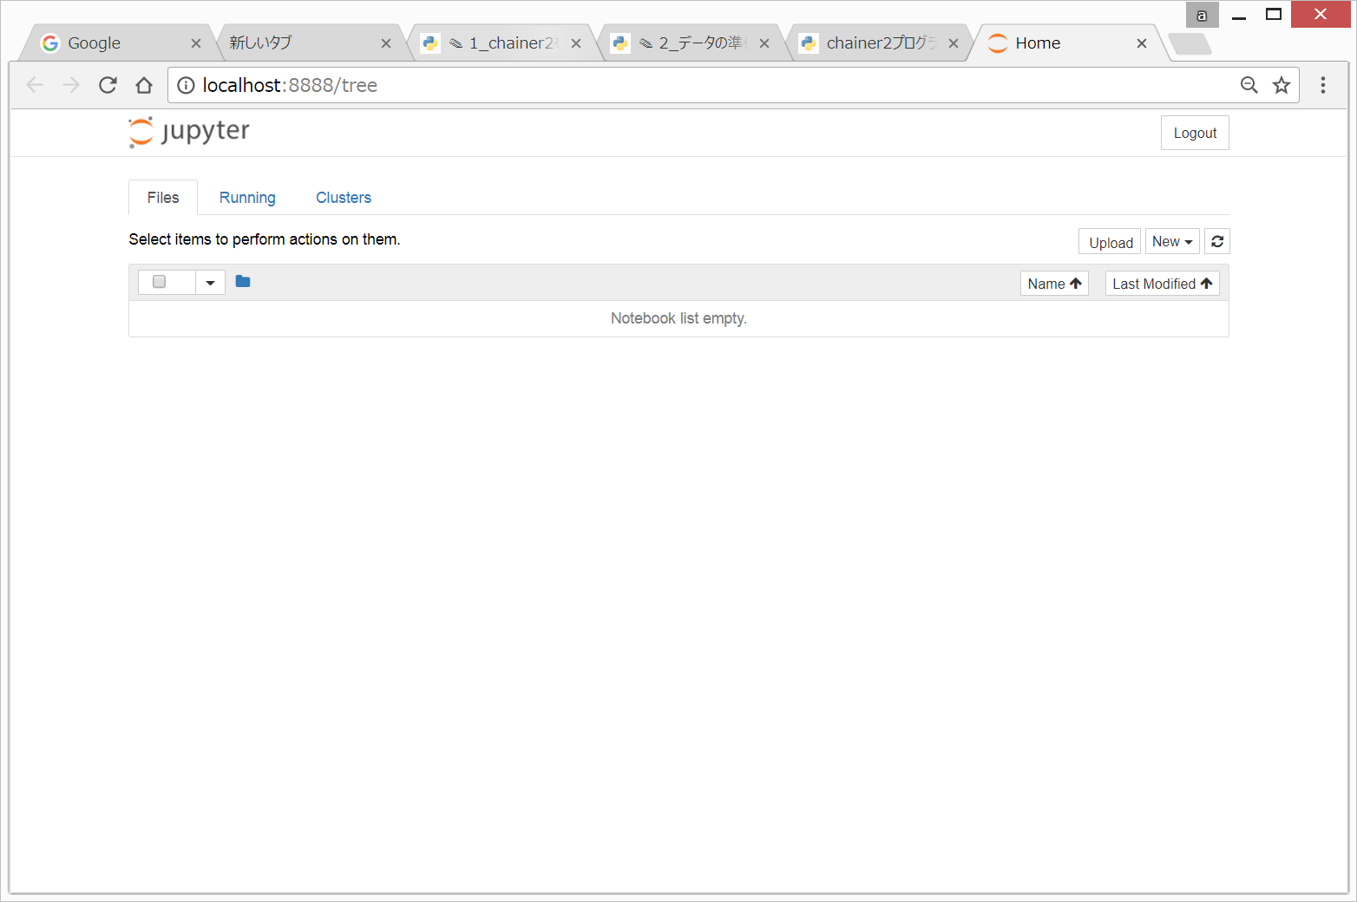
Task: Bookmark this page with star icon
Action: (1281, 85)
